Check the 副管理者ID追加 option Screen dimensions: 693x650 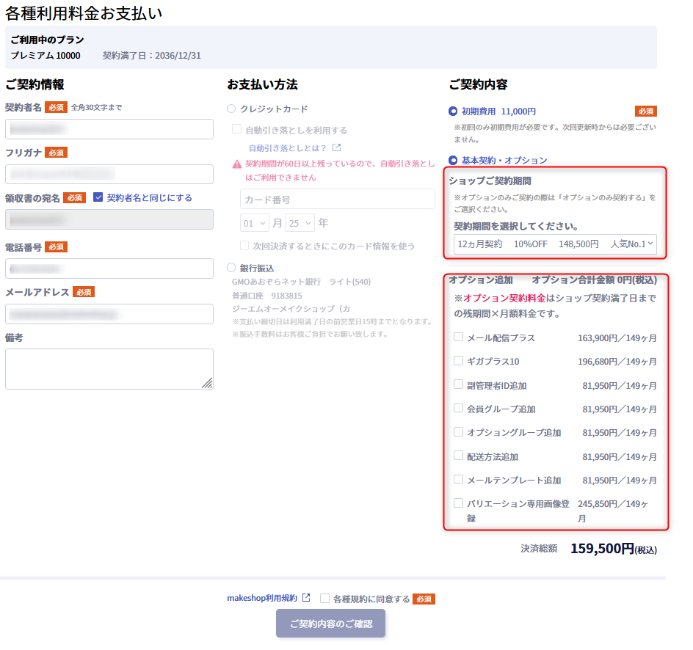point(458,384)
